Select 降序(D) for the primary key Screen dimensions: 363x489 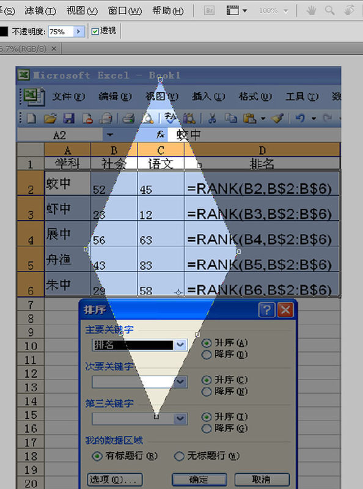coord(207,355)
